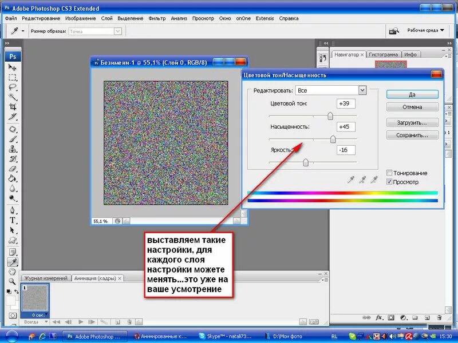Click the Да button

coord(412,94)
